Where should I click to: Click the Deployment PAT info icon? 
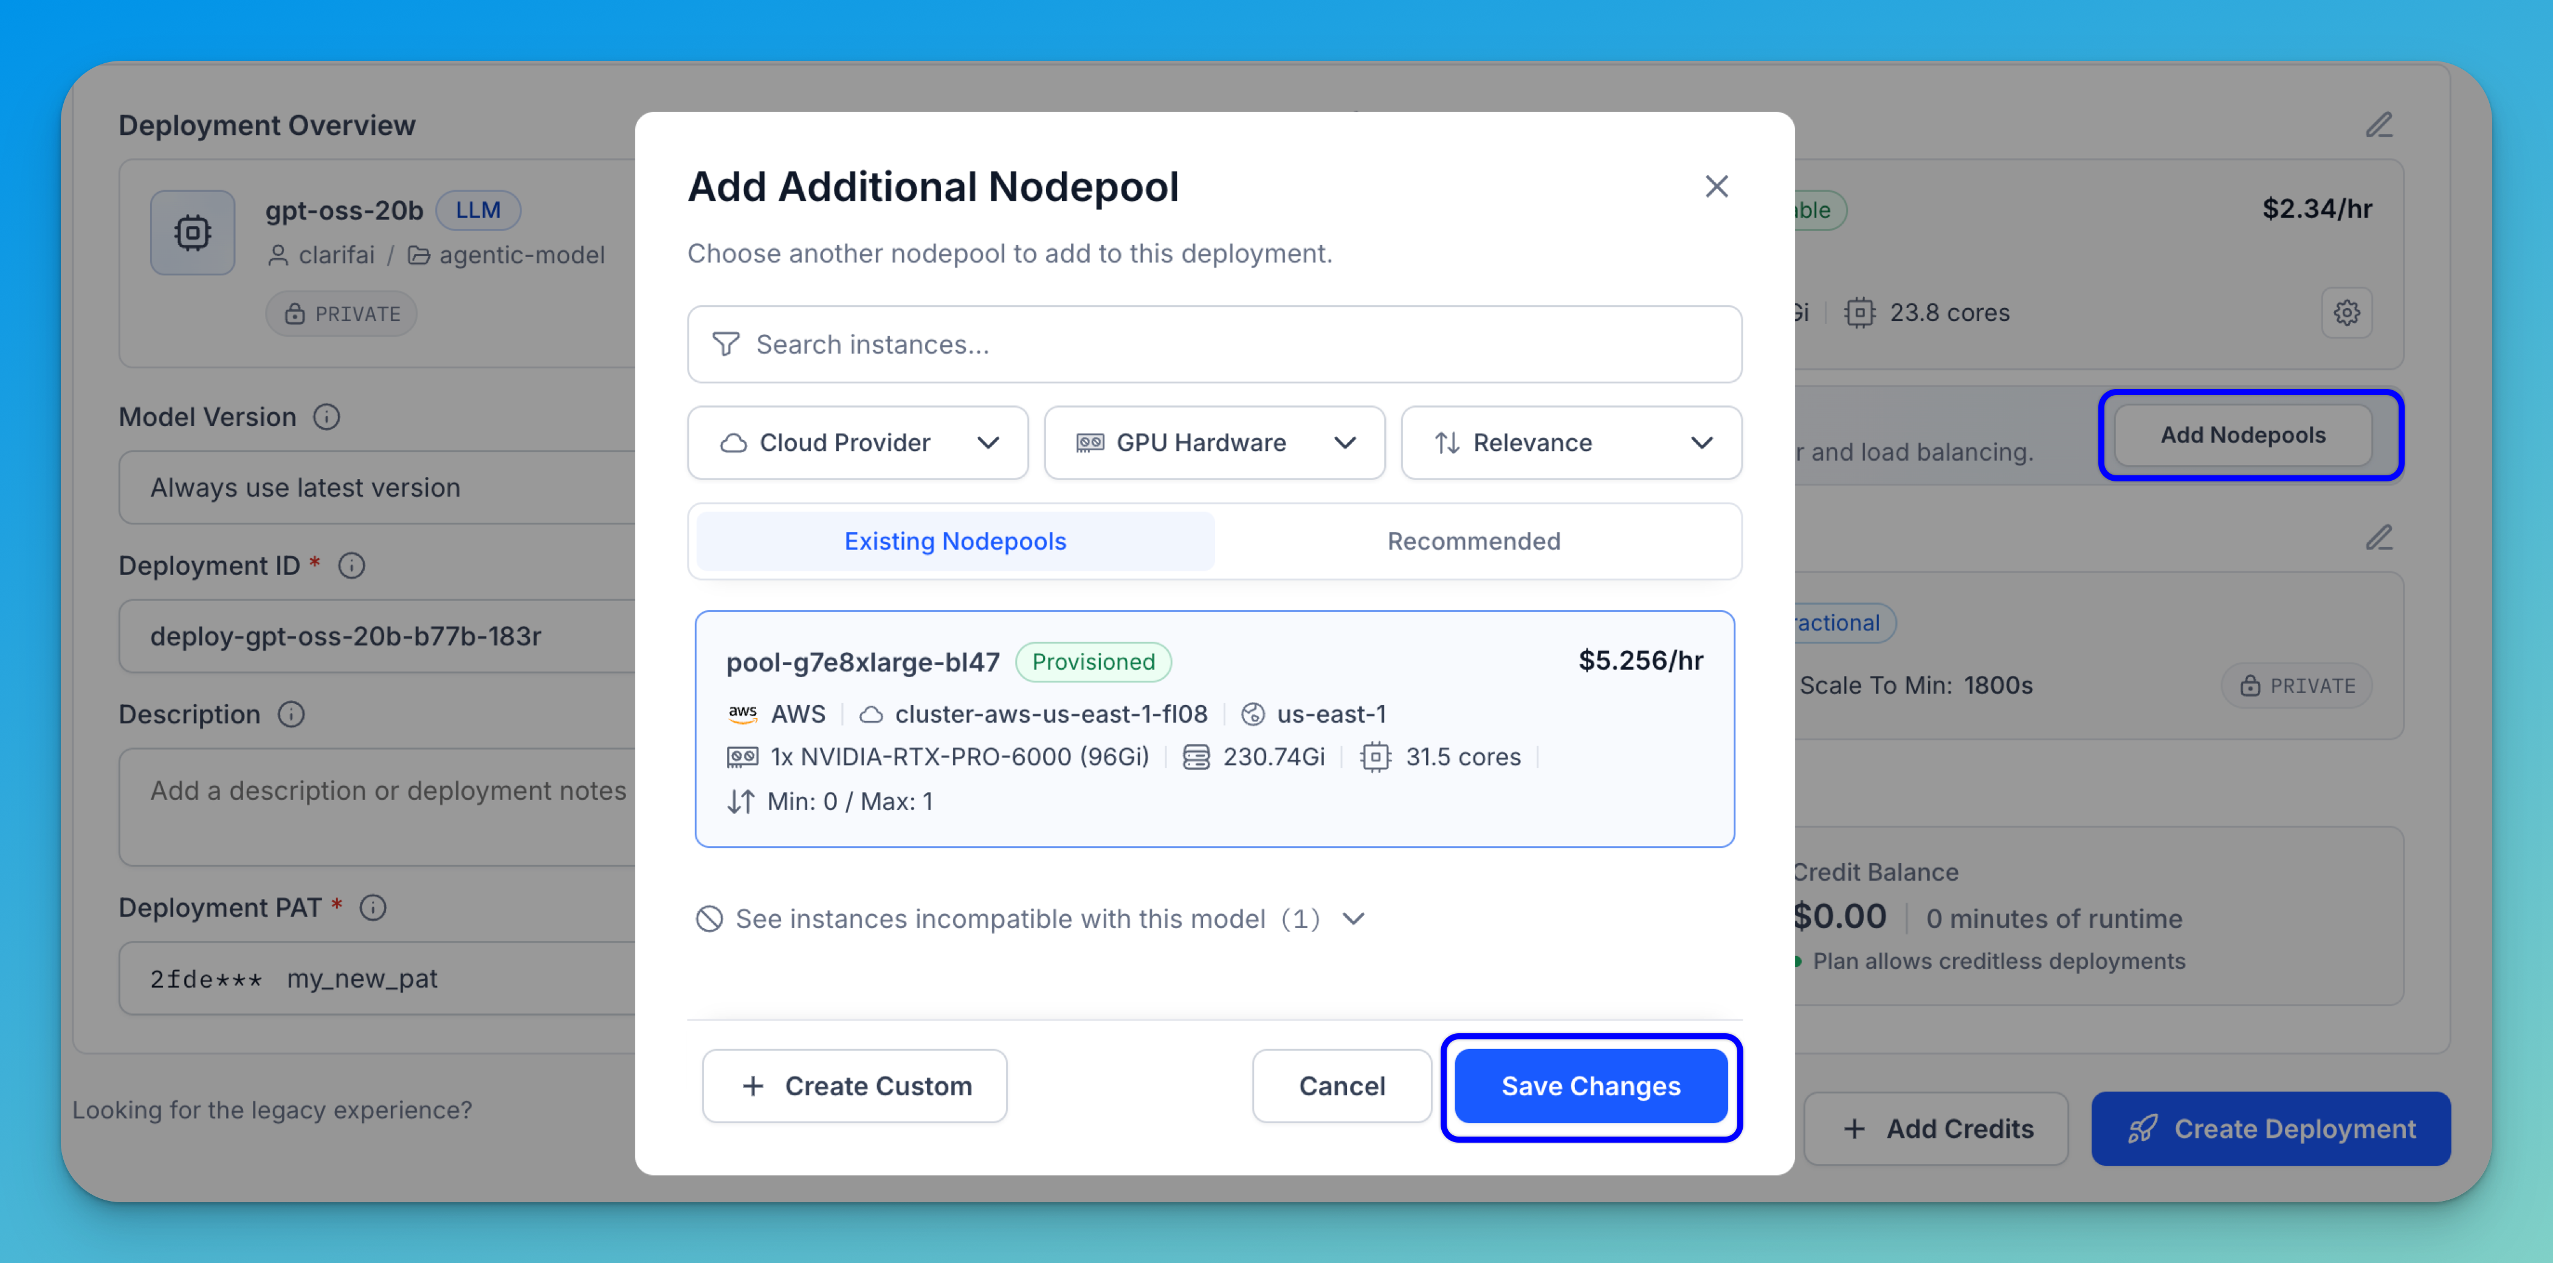coord(373,907)
